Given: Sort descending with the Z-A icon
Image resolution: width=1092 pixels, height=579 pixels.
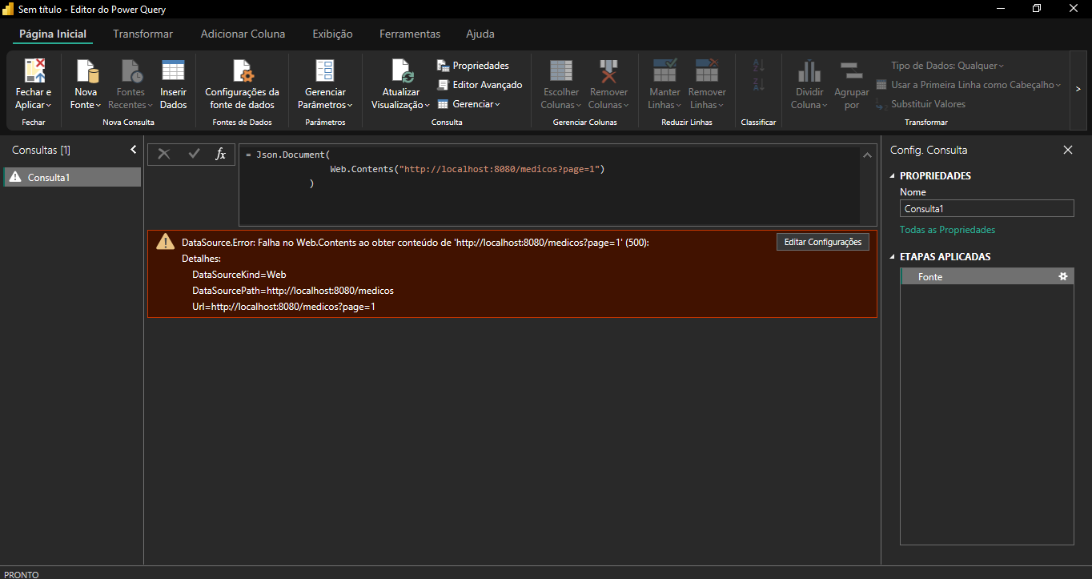Looking at the screenshot, I should click(x=759, y=84).
